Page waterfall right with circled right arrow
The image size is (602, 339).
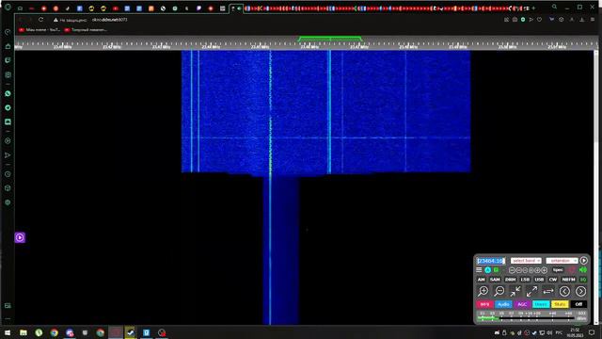[580, 291]
